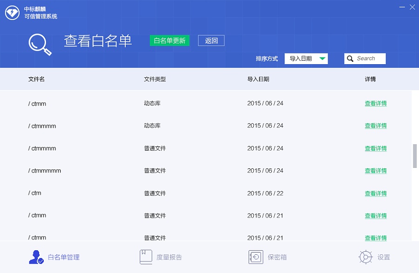Open 查看详情 for the / ctm row
This screenshot has width=419, height=273.
(x=376, y=193)
